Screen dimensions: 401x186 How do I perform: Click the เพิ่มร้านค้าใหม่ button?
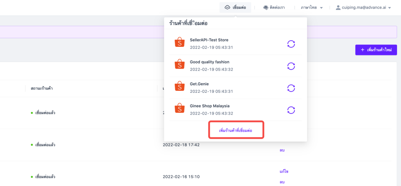[376, 50]
